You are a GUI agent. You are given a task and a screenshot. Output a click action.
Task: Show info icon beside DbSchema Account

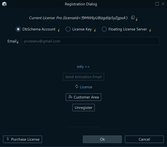coord(59,30)
